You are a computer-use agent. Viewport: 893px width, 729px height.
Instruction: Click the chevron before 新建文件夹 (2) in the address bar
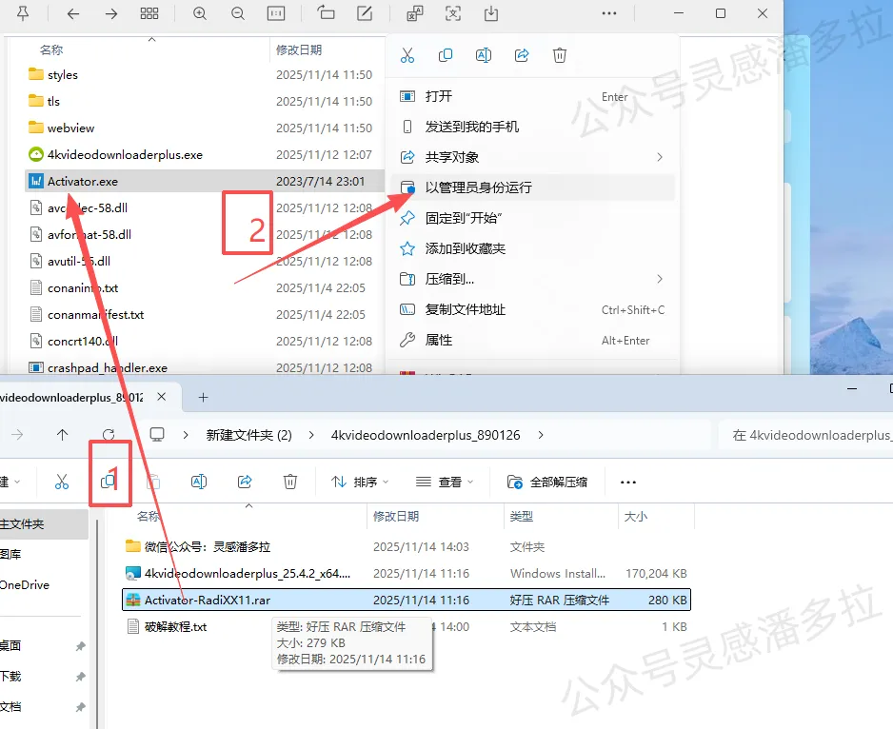[x=186, y=435]
